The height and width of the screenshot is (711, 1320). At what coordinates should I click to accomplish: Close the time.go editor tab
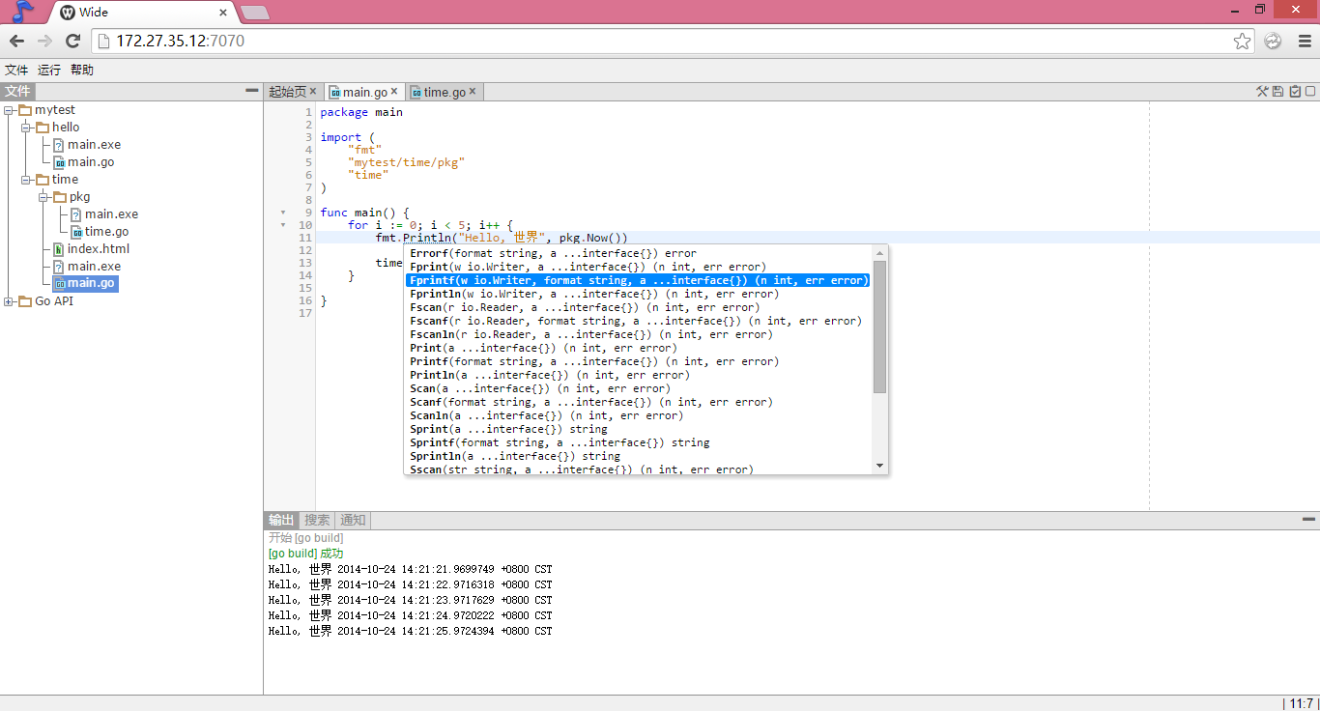pos(473,91)
